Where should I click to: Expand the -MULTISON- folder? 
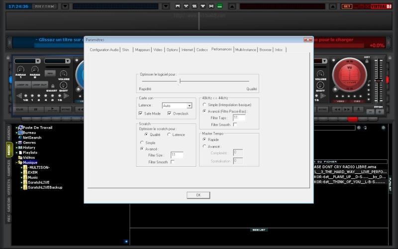(21, 167)
